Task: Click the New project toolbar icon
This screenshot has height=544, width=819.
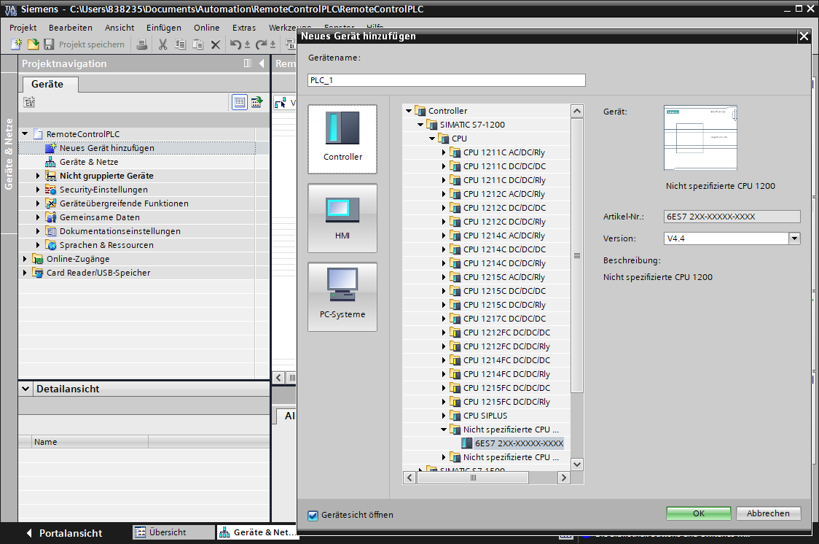Action: click(x=16, y=44)
